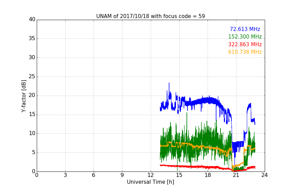Click the x-axis tick label 18
Image resolution: width=294 pixels, height=196 pixels.
pyautogui.click(x=208, y=175)
